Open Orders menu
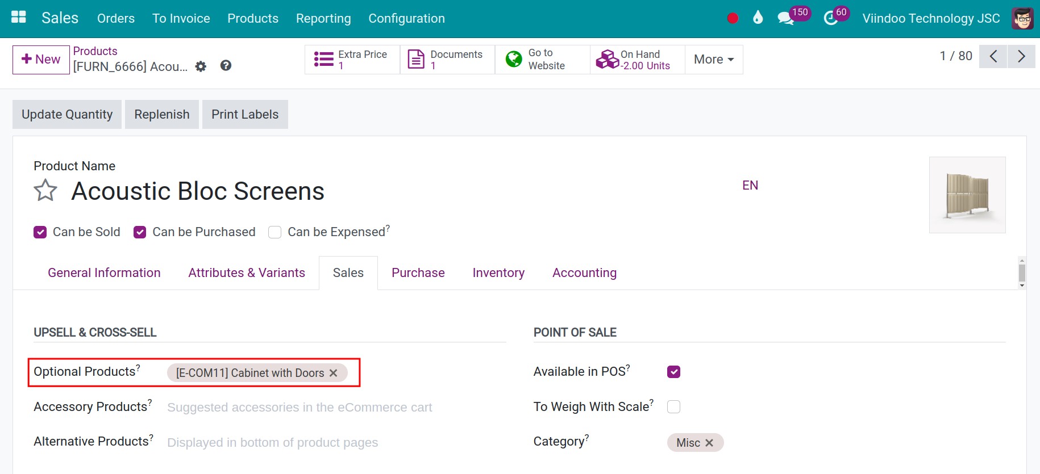 pyautogui.click(x=116, y=18)
